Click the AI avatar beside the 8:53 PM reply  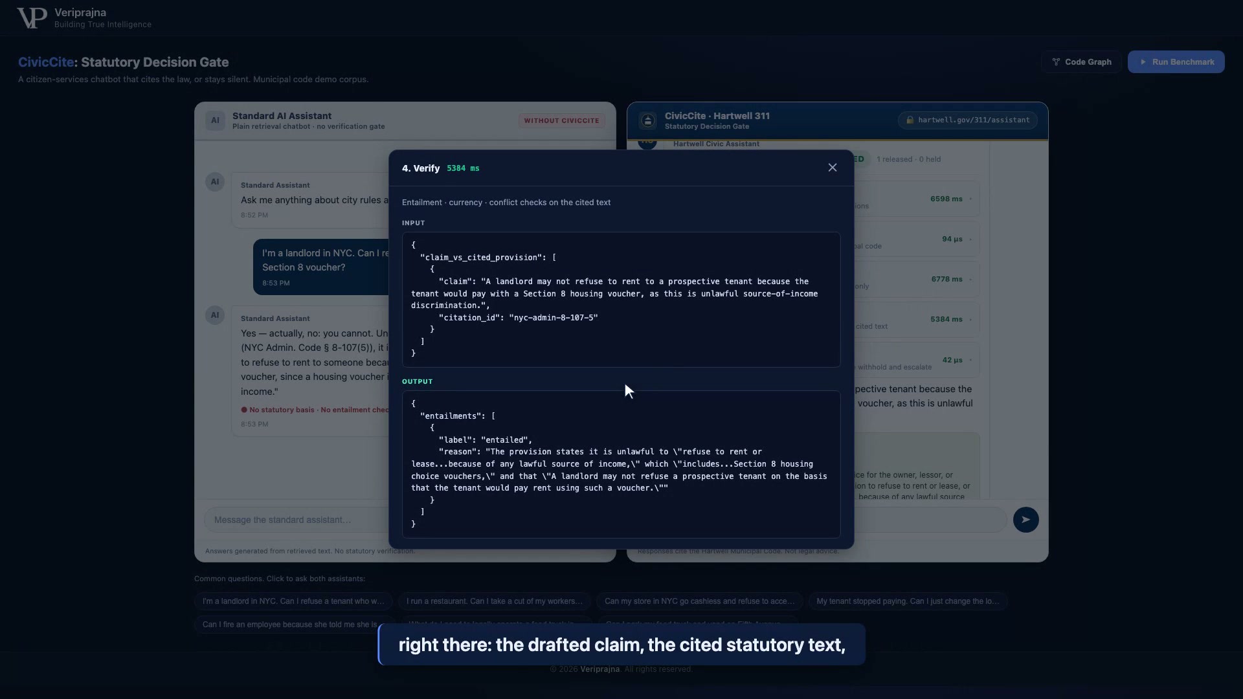(215, 315)
